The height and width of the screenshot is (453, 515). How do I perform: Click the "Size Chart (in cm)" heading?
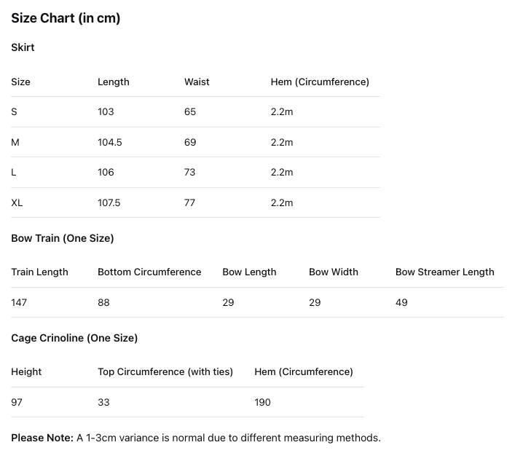pyautogui.click(x=66, y=18)
